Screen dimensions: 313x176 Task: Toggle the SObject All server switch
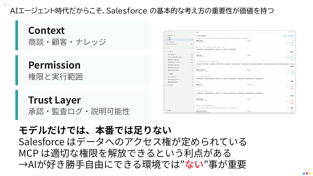(292, 84)
